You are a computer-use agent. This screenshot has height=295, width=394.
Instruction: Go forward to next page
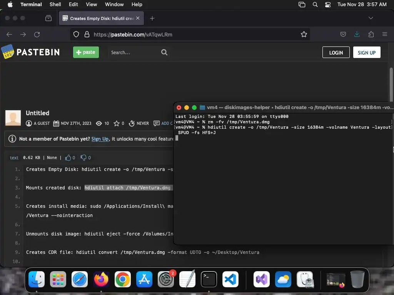tap(23, 34)
